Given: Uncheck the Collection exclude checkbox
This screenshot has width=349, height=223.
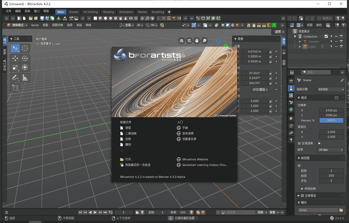Looking at the screenshot, I should 326,36.
